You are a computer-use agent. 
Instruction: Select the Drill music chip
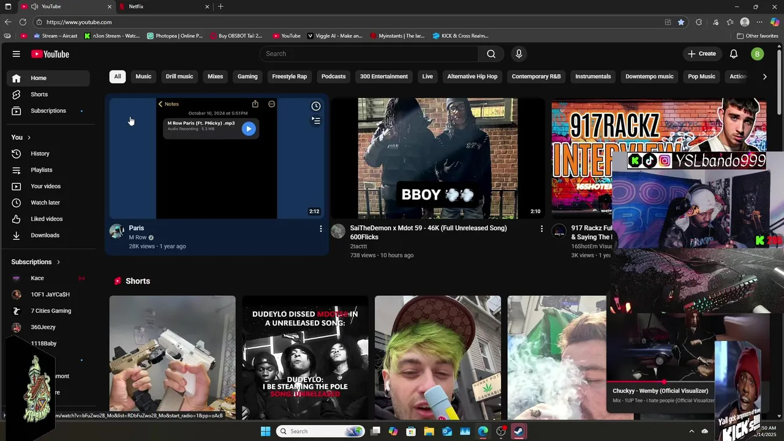coord(179,77)
